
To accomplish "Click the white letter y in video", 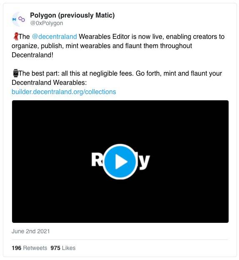I will pos(144,162).
